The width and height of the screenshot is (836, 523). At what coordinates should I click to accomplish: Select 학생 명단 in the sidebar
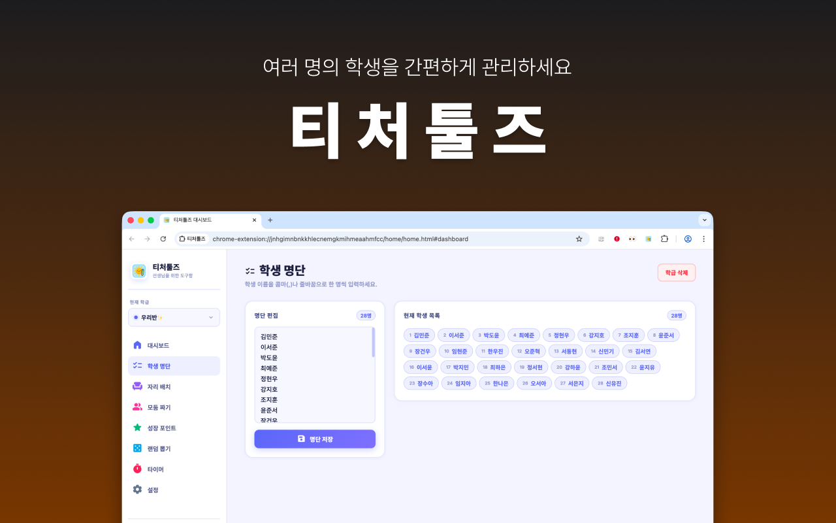click(x=174, y=366)
